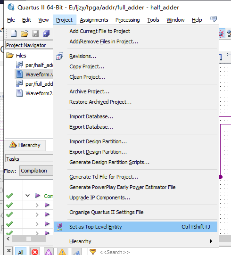The width and height of the screenshot is (231, 255).
Task: Click purple play icon beside Compile task
Action: click(x=38, y=196)
